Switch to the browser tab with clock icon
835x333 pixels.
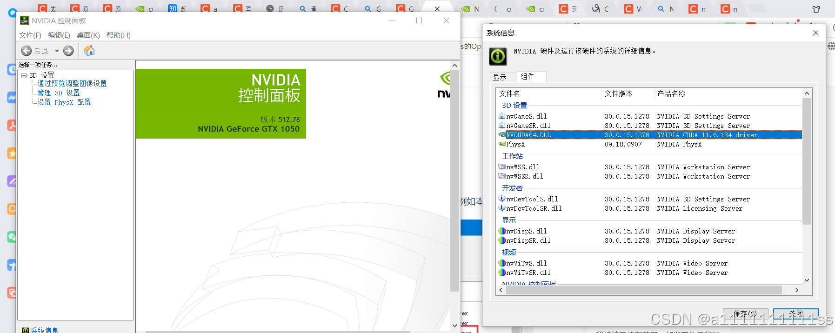pyautogui.click(x=274, y=9)
